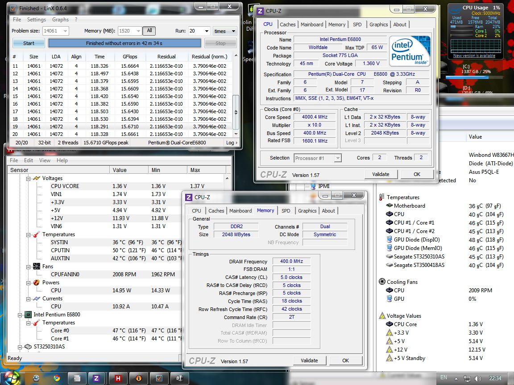Toggle the All memory button in LinX
The height and width of the screenshot is (385, 514).
pyautogui.click(x=149, y=31)
